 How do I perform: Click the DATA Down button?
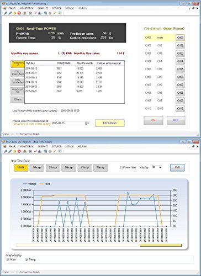click(110, 123)
